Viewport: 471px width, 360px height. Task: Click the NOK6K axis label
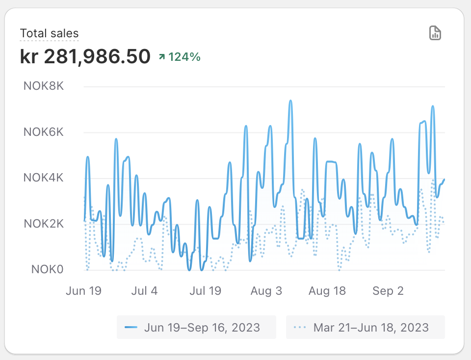[44, 132]
